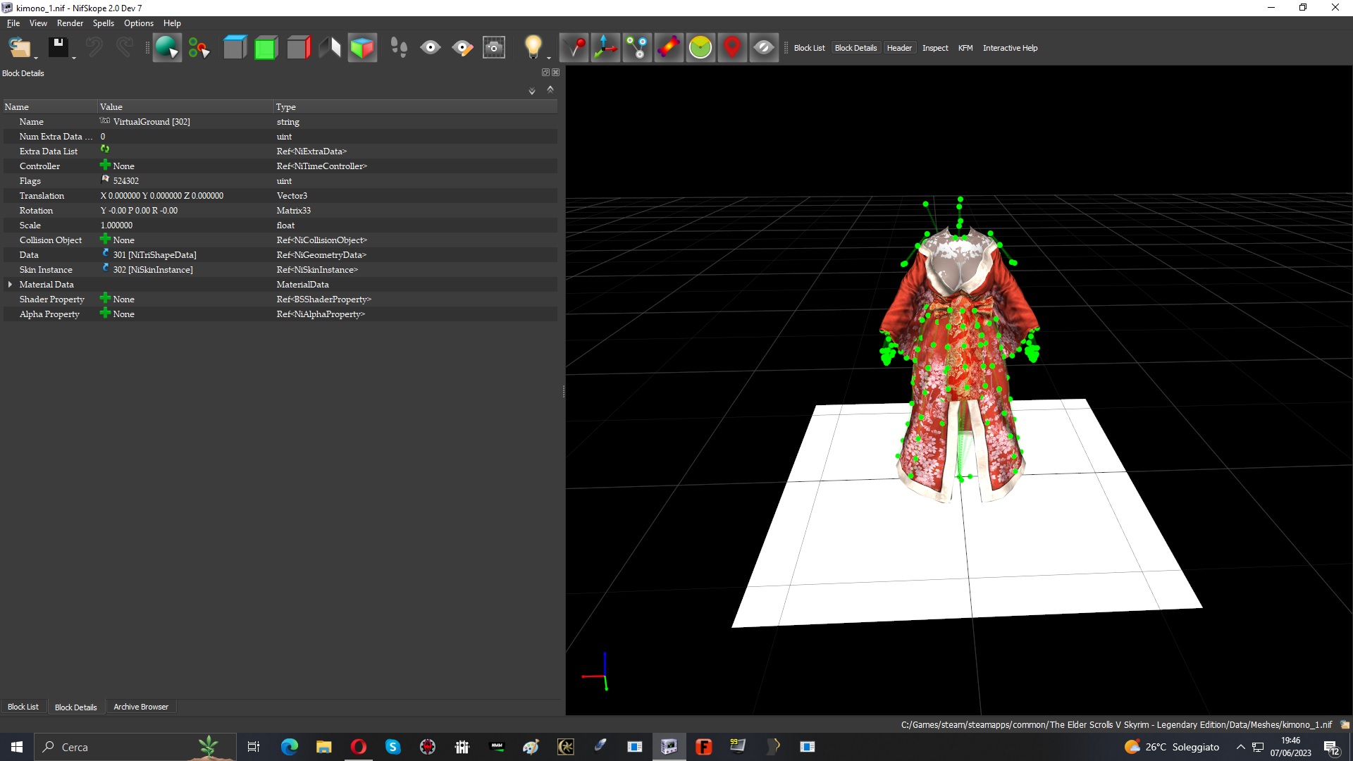The height and width of the screenshot is (761, 1353).
Task: Toggle the red pin marker display
Action: (574, 48)
